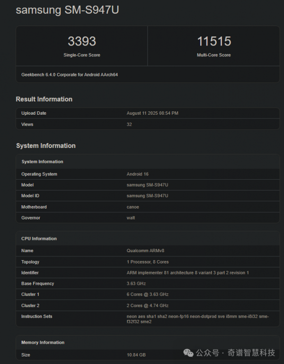The height and width of the screenshot is (364, 284).
Task: Select 6 Cores @ 3.63 GHz value
Action: [x=148, y=294]
